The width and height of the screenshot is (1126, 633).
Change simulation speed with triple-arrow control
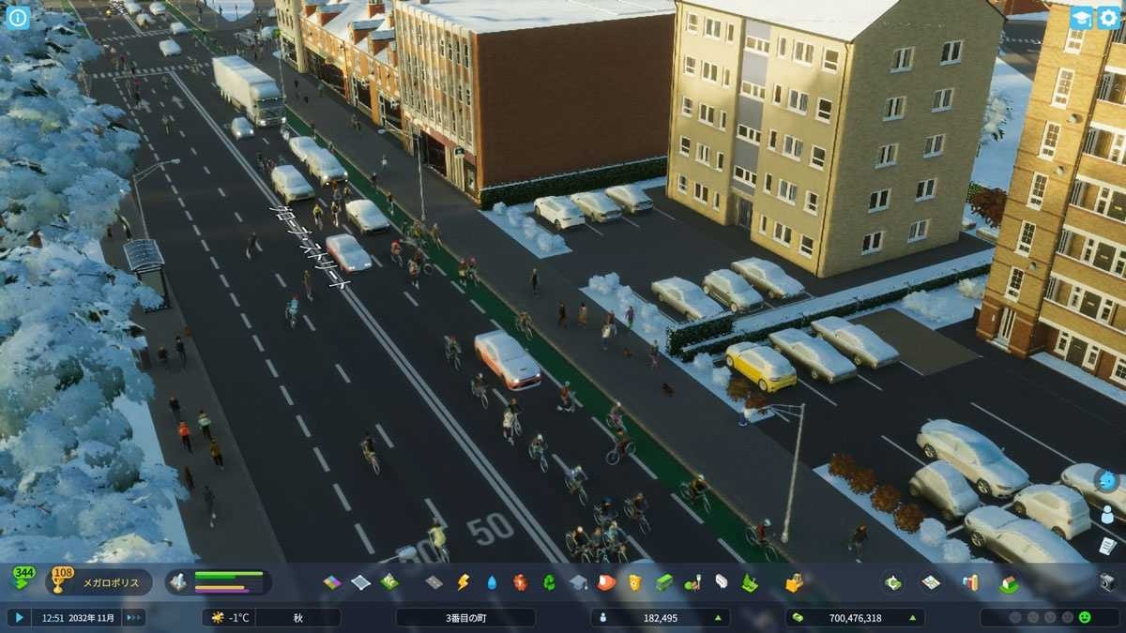click(x=134, y=617)
